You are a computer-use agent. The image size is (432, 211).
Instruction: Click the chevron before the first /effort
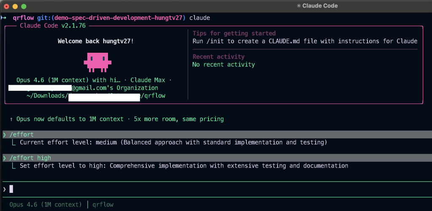[5, 134]
